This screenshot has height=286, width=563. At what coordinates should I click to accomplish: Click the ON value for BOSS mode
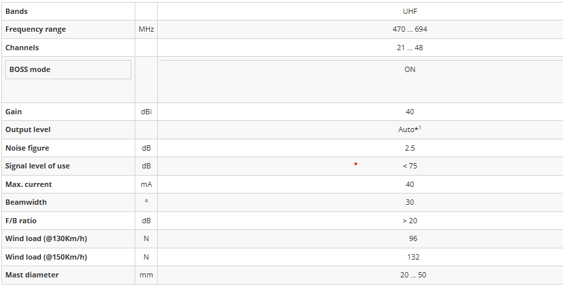[410, 70]
